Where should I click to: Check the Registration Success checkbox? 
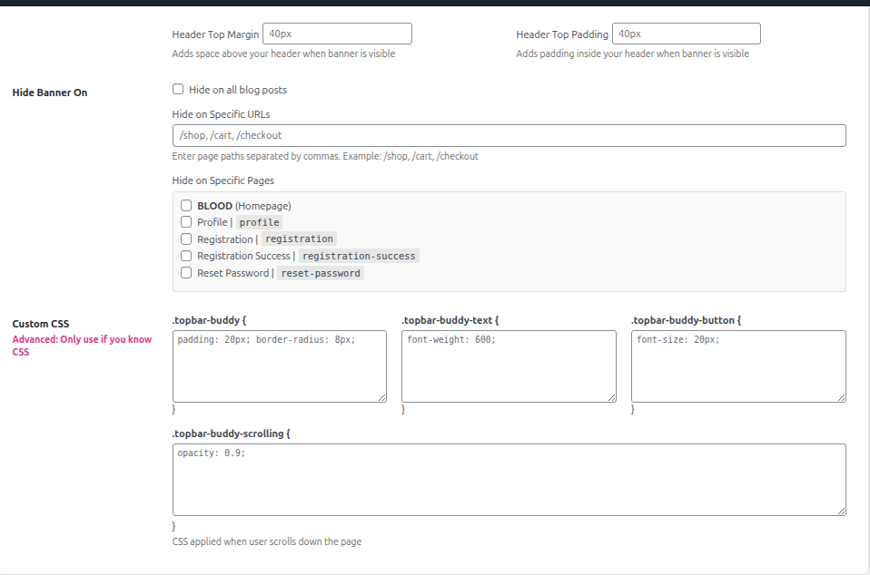[186, 256]
